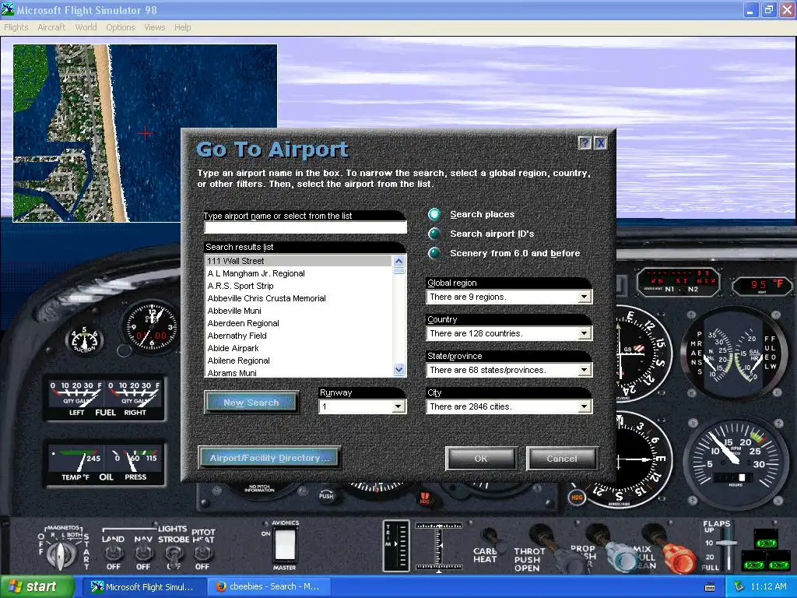Toggle the landing lights switch

pos(113,553)
